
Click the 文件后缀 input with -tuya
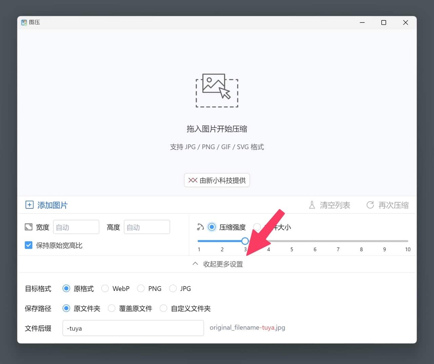pyautogui.click(x=133, y=328)
